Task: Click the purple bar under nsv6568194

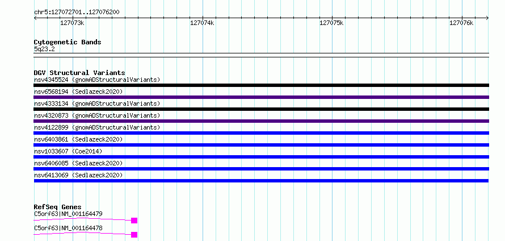Action: tap(261, 97)
